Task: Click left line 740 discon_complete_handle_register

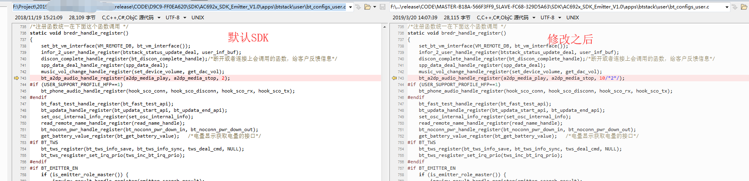Action: (189, 59)
